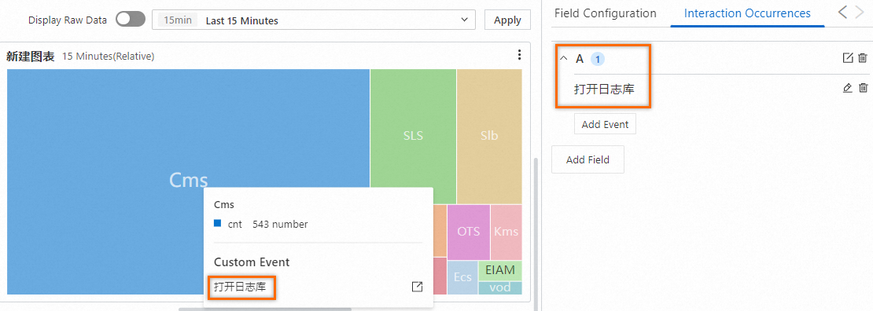Click the Add Event button

[605, 124]
